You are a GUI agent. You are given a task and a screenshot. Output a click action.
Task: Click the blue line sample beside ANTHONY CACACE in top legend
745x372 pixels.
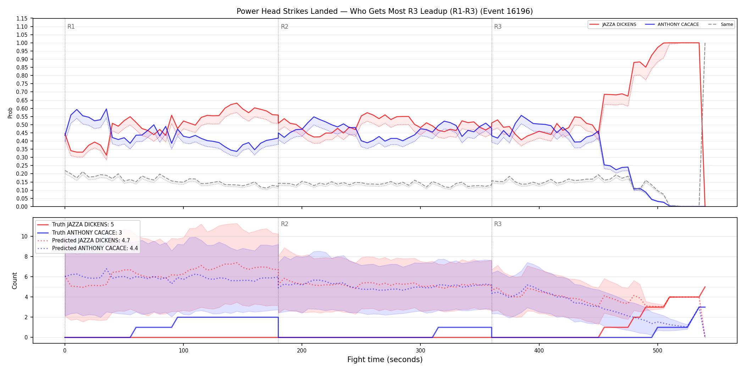(x=650, y=24)
